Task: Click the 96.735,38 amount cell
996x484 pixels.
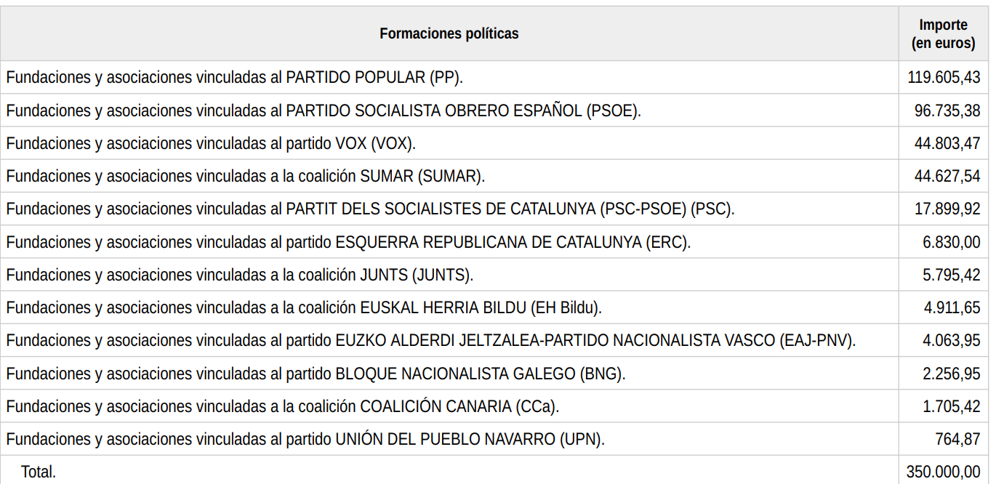Action: [947, 110]
